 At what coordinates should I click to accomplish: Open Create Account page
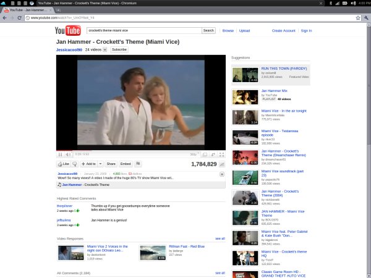point(283,31)
